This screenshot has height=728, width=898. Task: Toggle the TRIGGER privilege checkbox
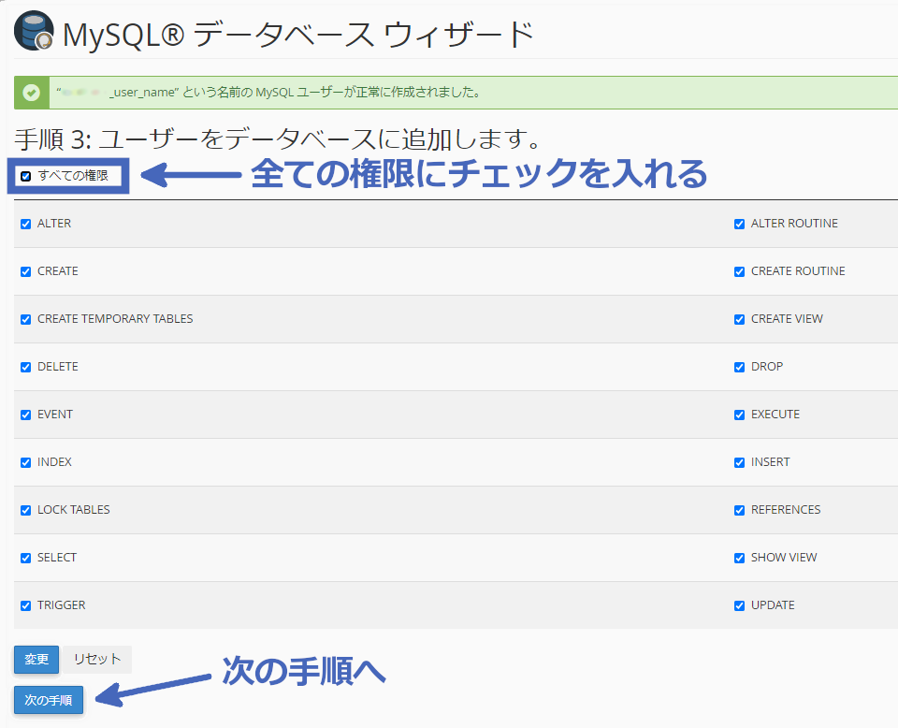(26, 605)
